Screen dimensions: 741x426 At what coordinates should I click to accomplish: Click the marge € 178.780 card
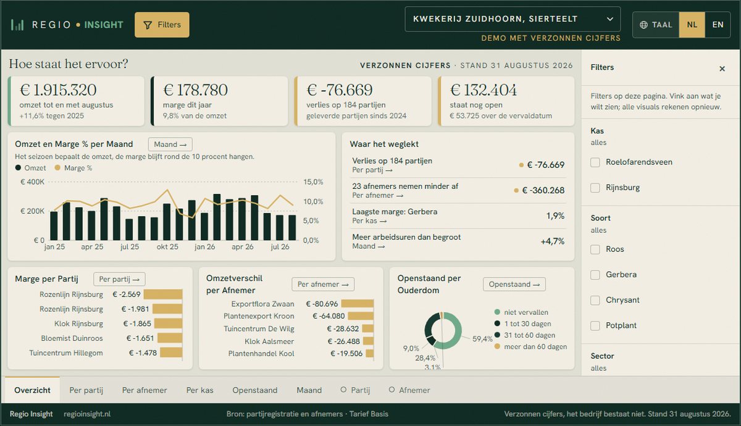[219, 101]
